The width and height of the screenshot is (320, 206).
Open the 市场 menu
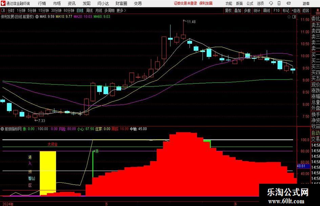pyautogui.click(x=57, y=3)
